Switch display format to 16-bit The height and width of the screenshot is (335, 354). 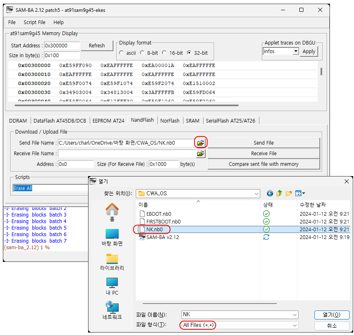pos(164,53)
